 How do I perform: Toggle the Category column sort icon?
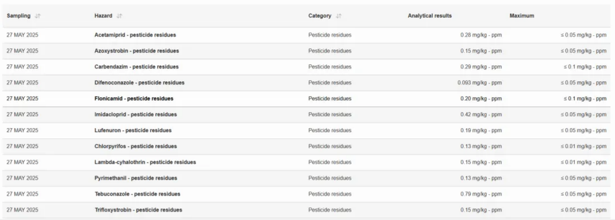coord(339,16)
